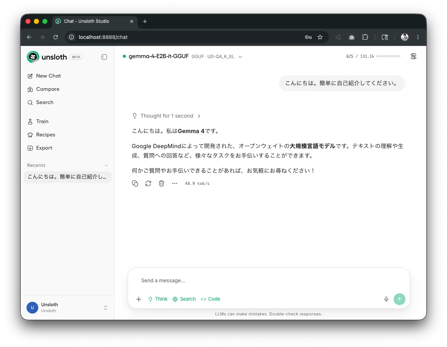This screenshot has height=347, width=447.
Task: Toggle the Think option
Action: coord(158,299)
